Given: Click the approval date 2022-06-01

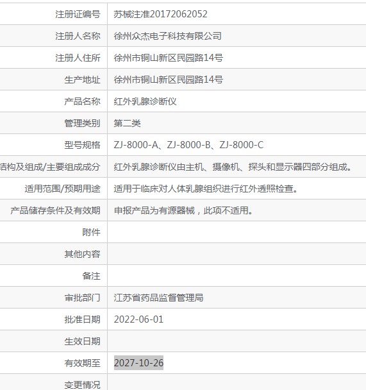Looking at the screenshot, I should pos(138,319).
